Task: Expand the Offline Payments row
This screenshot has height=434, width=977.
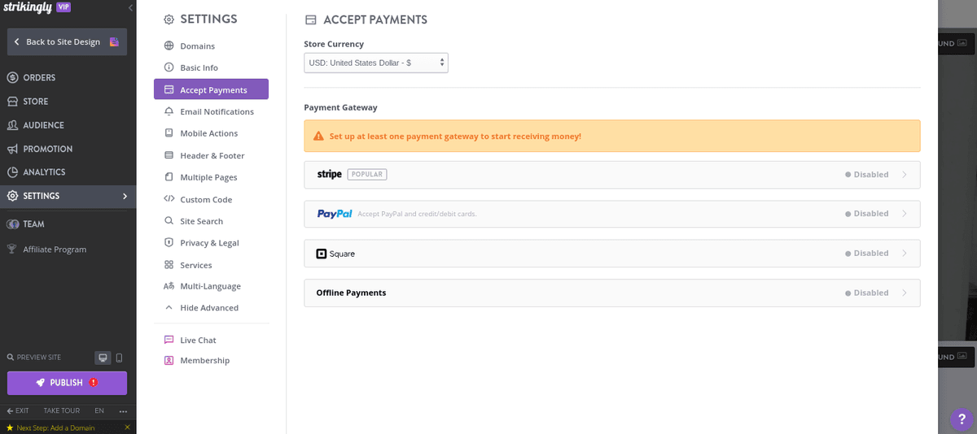Action: pyautogui.click(x=611, y=293)
